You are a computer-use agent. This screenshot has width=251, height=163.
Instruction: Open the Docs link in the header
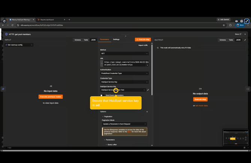pyautogui.click(x=238, y=34)
